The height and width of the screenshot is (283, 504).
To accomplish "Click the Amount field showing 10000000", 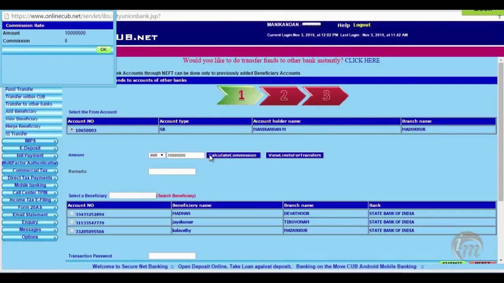I will pos(185,155).
